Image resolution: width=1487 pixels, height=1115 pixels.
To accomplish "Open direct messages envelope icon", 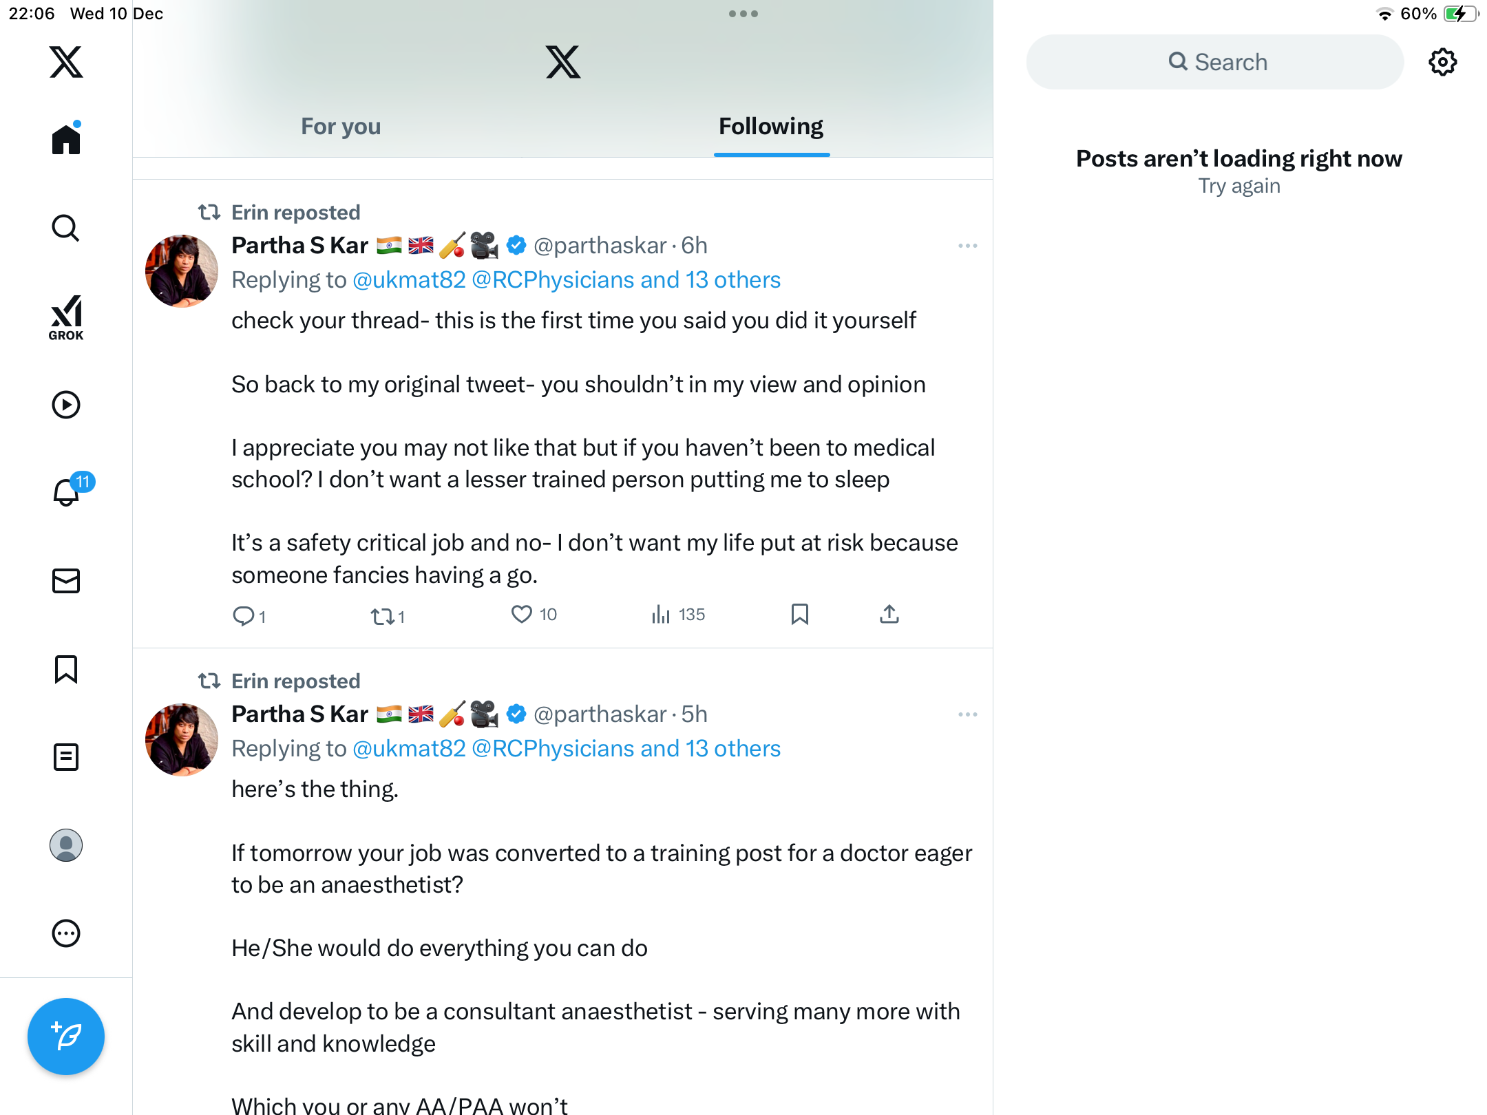I will pyautogui.click(x=66, y=581).
